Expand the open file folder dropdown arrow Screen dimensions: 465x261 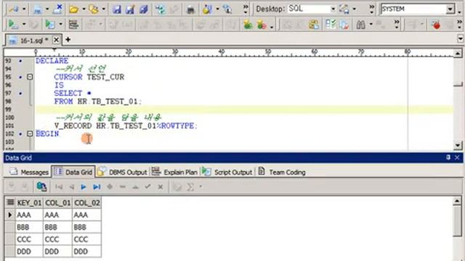click(x=84, y=9)
